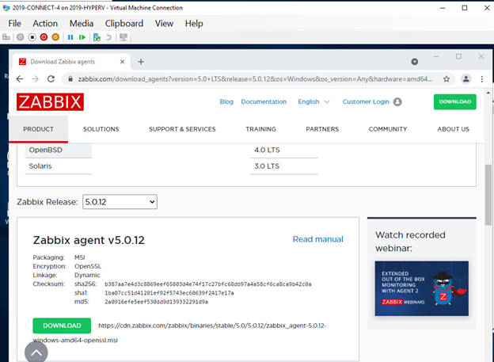The height and width of the screenshot is (362, 494).
Task: Reload the Zabbix download page
Action: tap(51, 79)
